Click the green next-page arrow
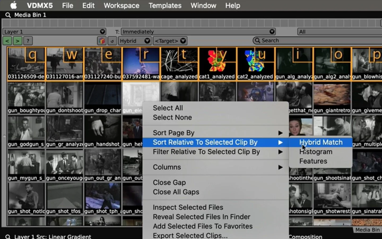Image resolution: width=382 pixels, height=239 pixels. tap(17, 41)
